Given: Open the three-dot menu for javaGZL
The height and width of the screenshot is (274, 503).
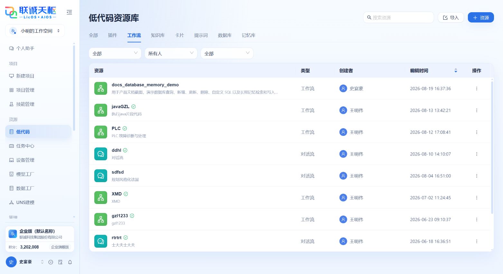Looking at the screenshot, I should click(477, 110).
